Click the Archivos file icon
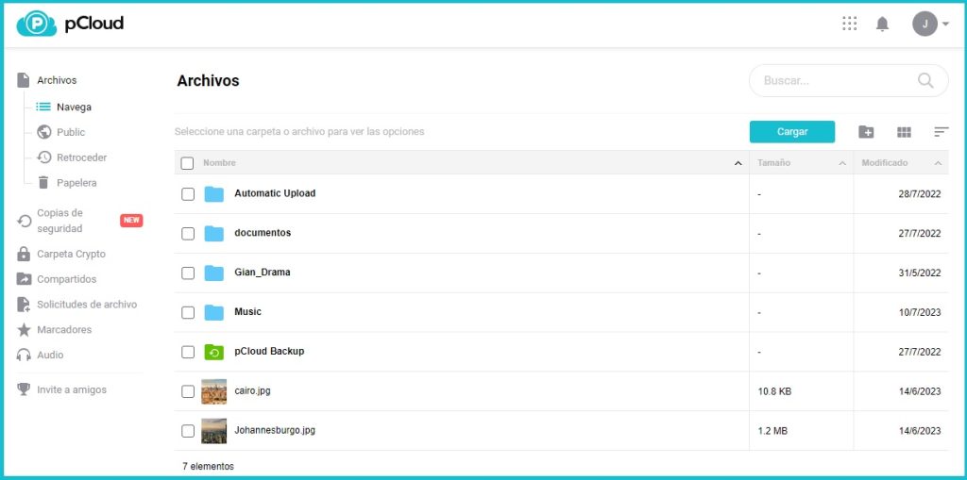967x480 pixels. coord(24,80)
